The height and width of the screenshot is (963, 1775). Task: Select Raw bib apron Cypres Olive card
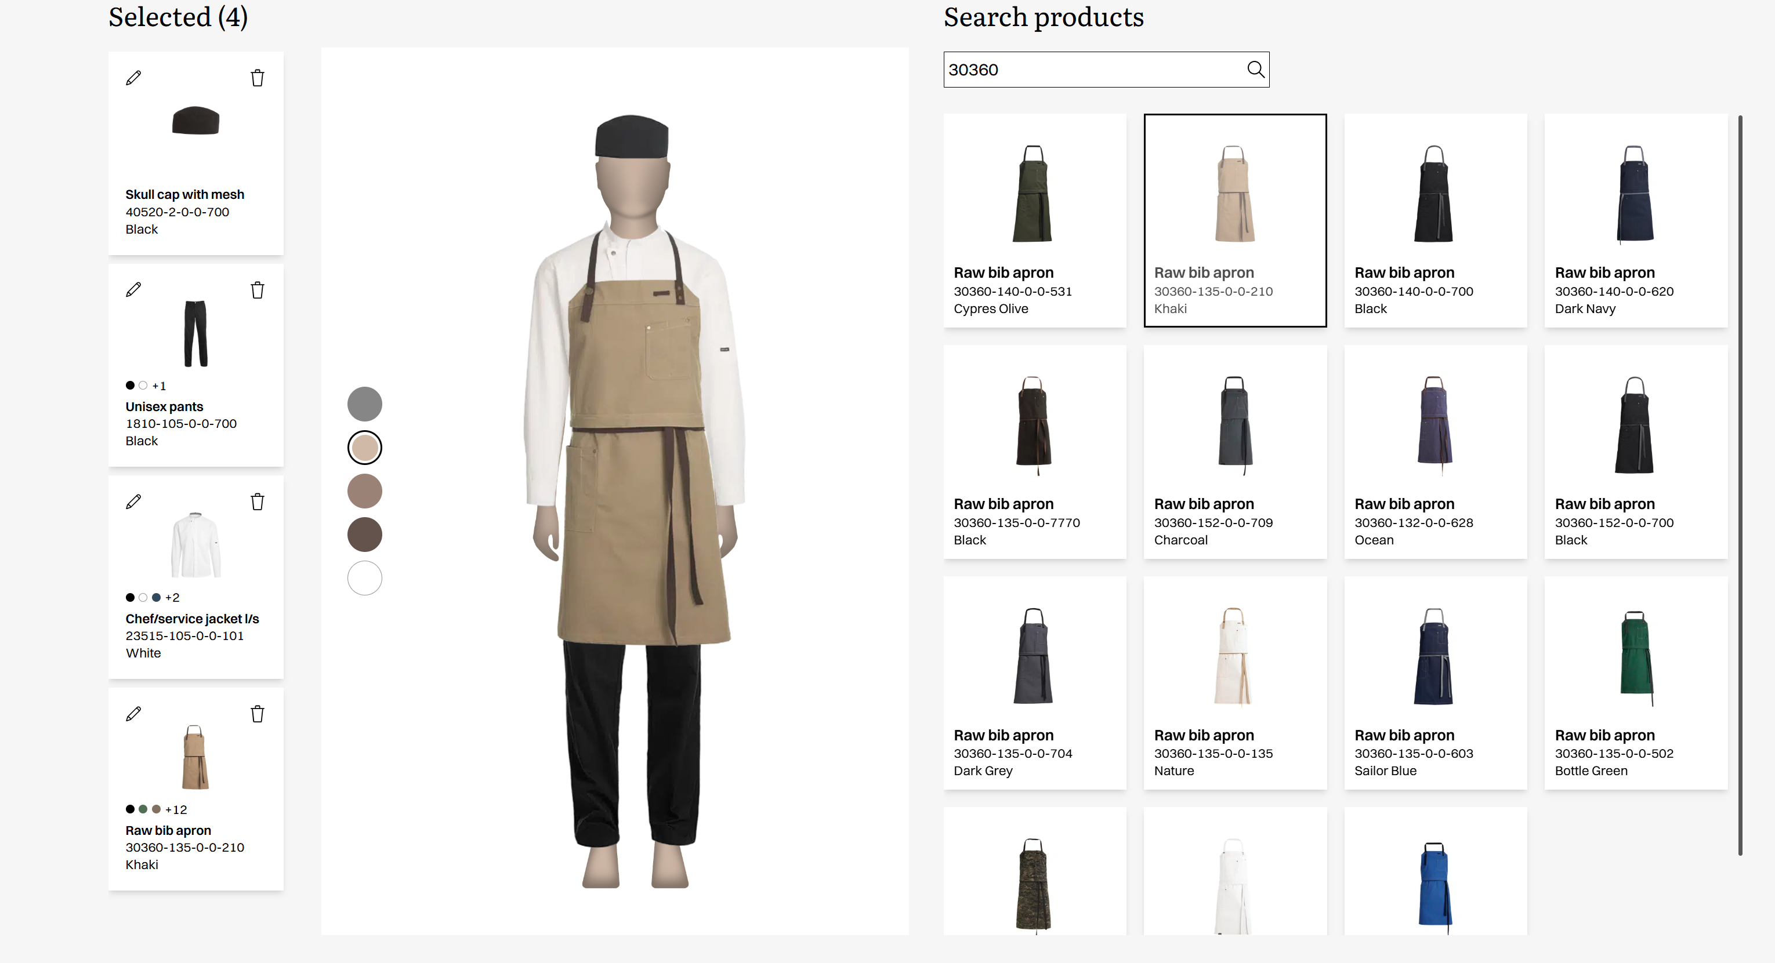[x=1035, y=220]
